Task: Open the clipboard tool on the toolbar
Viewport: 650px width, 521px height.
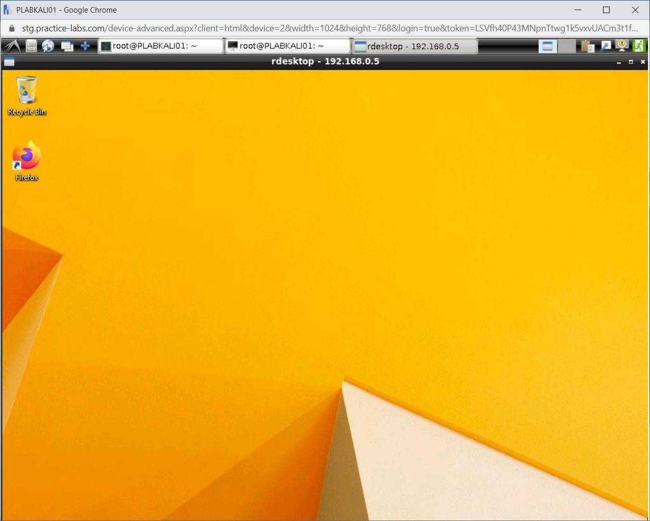Action: point(587,46)
